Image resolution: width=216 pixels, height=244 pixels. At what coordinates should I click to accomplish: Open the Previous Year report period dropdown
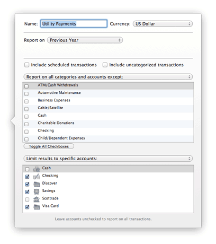(85, 40)
